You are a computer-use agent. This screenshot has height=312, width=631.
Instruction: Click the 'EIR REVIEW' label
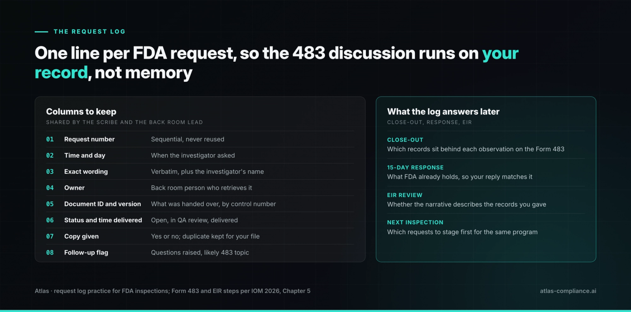click(x=405, y=195)
